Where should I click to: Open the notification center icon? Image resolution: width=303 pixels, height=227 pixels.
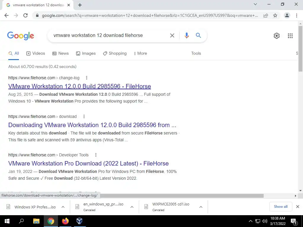[x=294, y=221]
